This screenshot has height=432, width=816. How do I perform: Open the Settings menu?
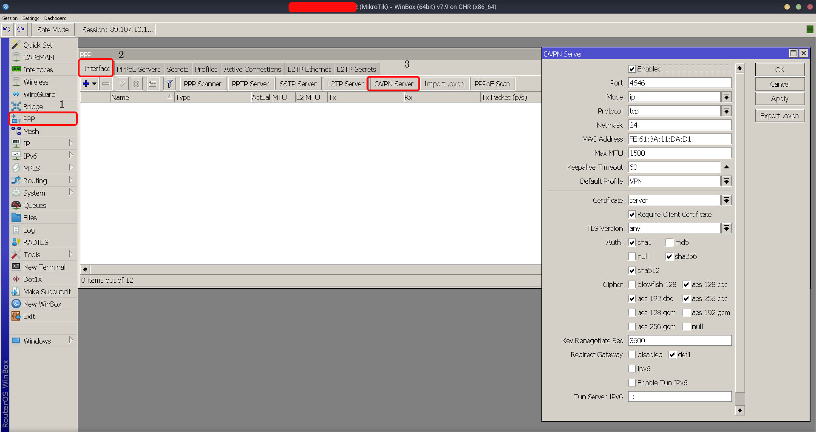pyautogui.click(x=31, y=18)
